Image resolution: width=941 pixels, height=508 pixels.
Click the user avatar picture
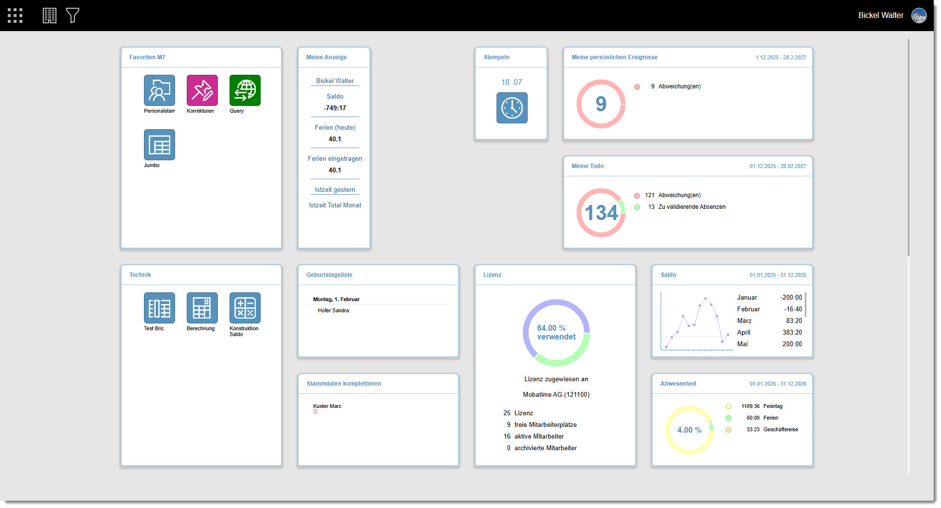pyautogui.click(x=919, y=16)
